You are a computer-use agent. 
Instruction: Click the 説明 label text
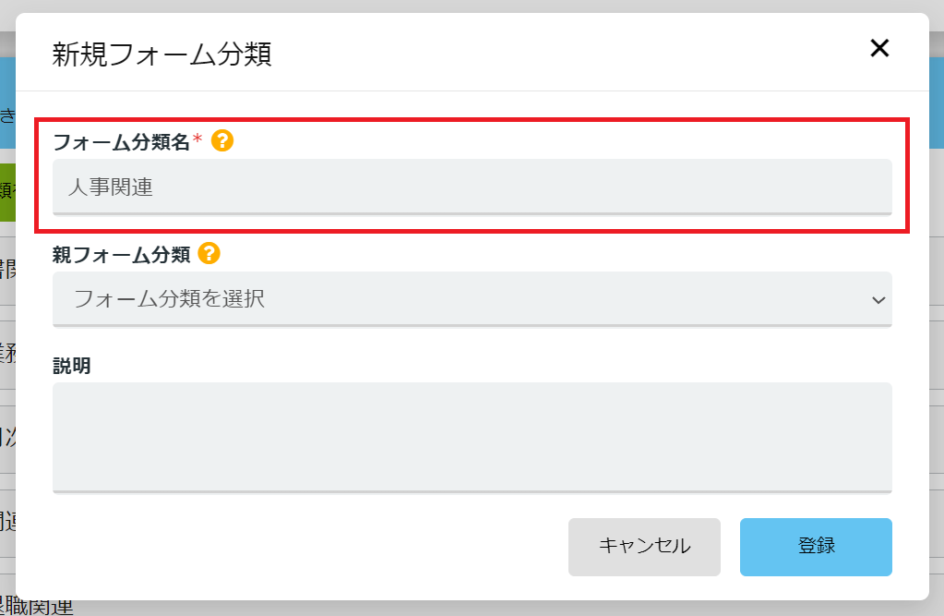72,366
